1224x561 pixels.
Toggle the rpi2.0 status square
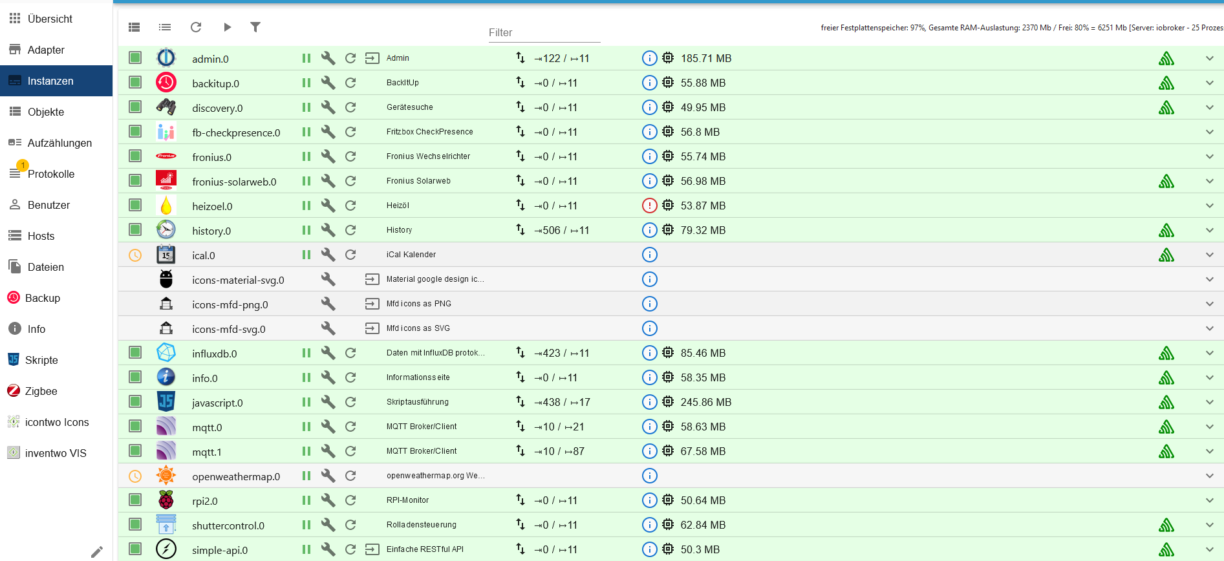[135, 500]
